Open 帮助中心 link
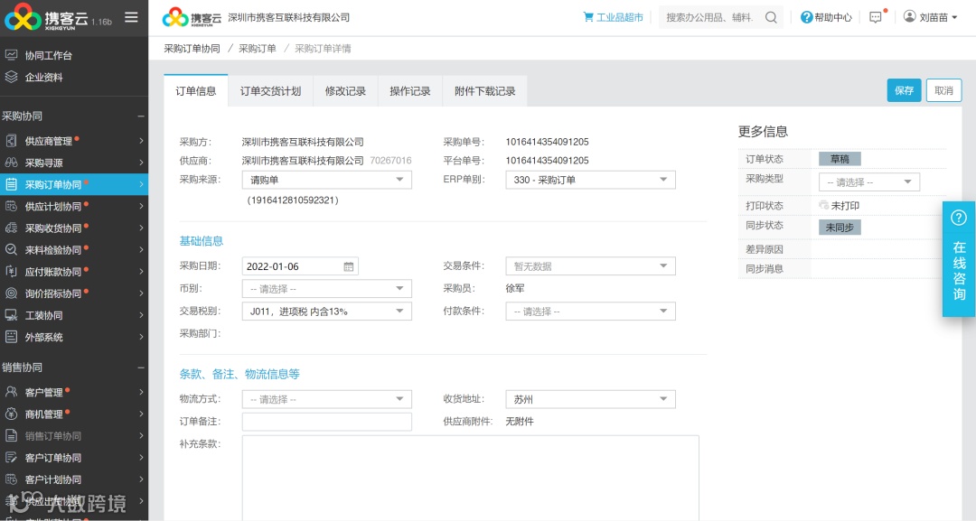Image resolution: width=976 pixels, height=521 pixels. [x=833, y=17]
